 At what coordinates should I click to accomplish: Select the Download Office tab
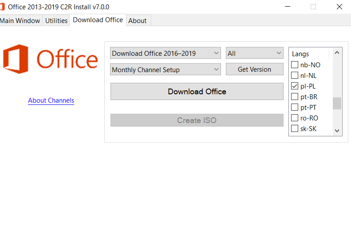[x=98, y=20]
